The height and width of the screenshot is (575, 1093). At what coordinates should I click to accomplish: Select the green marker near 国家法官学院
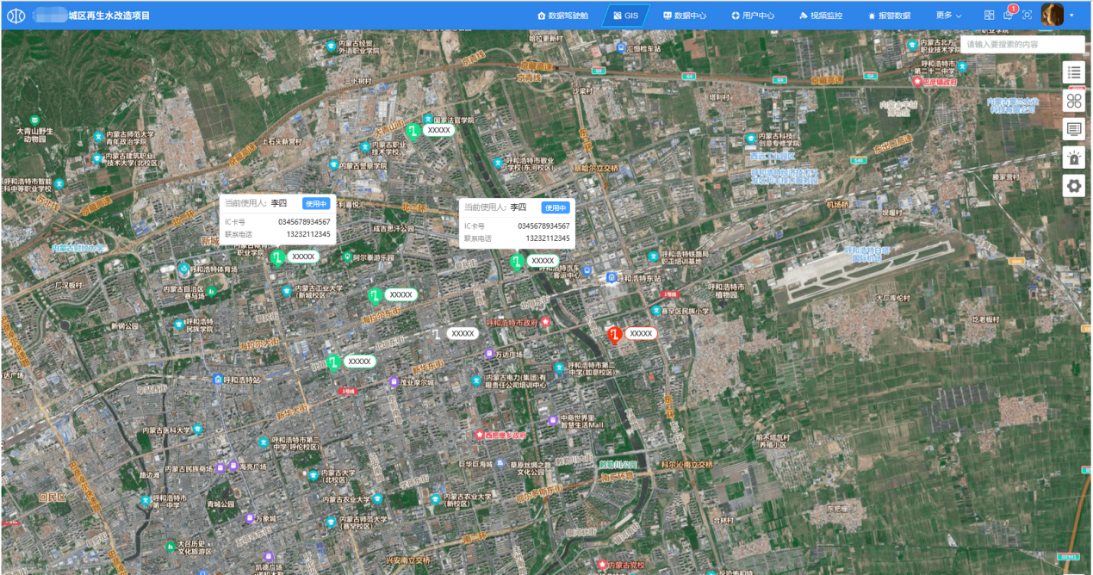pyautogui.click(x=413, y=132)
